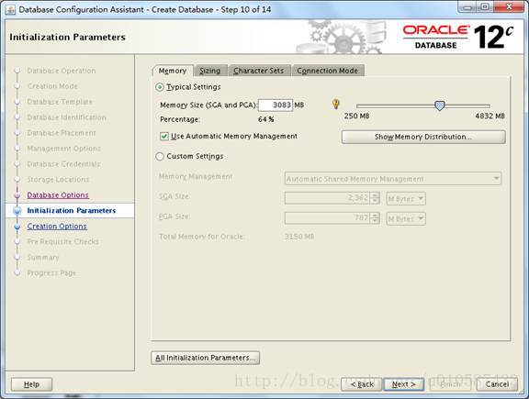Screen dimensions: 529x399
Task: Open the PGA Size units dropdown
Action: click(406, 218)
